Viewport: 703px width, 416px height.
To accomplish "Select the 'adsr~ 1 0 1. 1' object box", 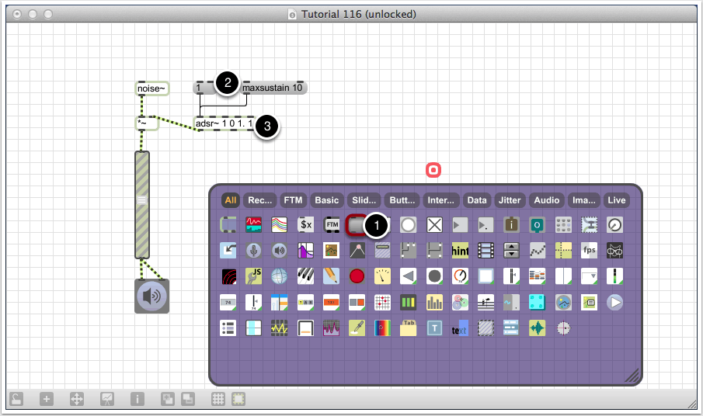I will click(224, 123).
